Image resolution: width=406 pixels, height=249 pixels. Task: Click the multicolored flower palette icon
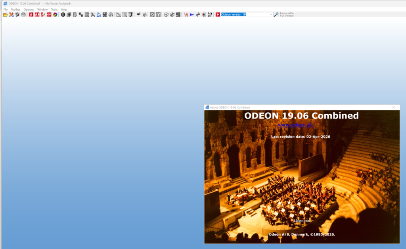point(55,15)
